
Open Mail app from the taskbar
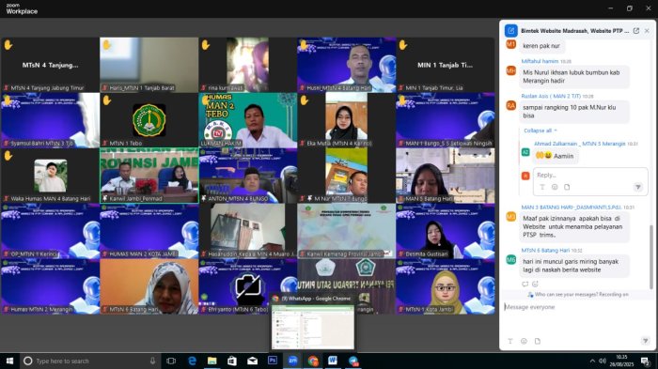252,361
